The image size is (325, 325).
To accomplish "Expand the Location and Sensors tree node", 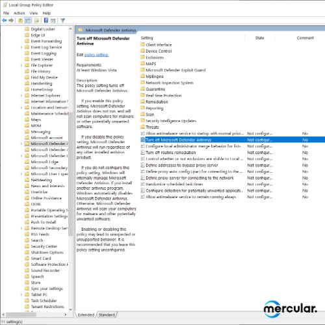I will tap(21, 107).
